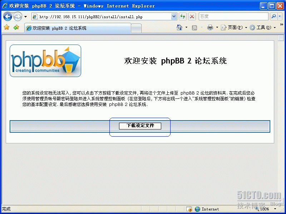Click the popup blocker status bar icon
Screen dimensions: 286x214
pyautogui.click(x=189, y=209)
